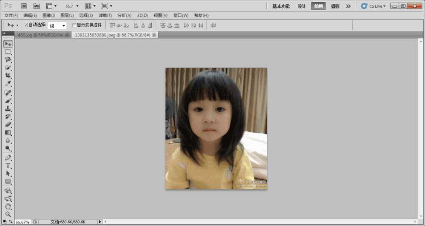Select the Hand tool

(8, 206)
